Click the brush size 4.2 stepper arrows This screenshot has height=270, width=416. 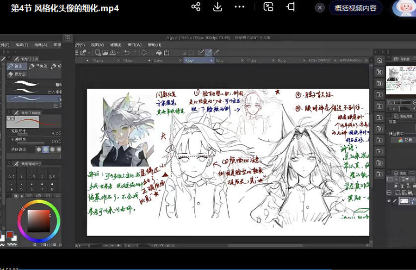point(60,133)
